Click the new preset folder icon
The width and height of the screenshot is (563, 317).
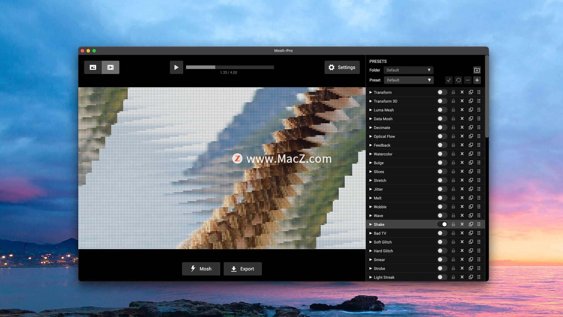pos(477,70)
